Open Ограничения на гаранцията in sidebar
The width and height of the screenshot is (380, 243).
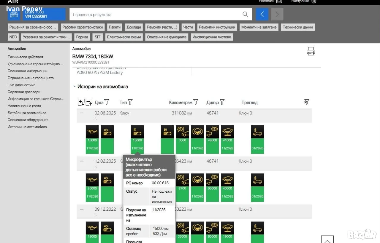31,78
